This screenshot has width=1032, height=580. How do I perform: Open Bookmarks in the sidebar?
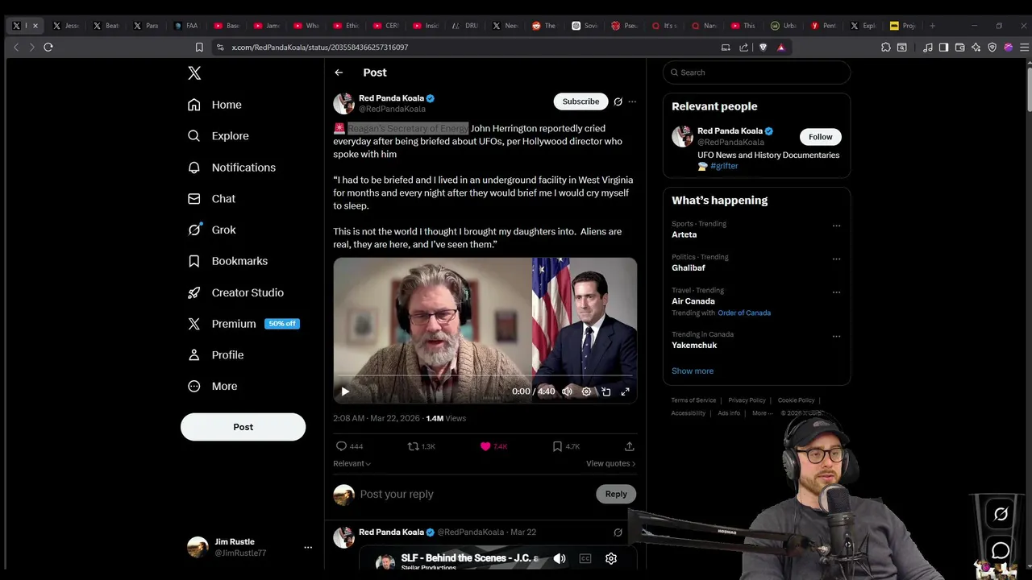(227, 261)
